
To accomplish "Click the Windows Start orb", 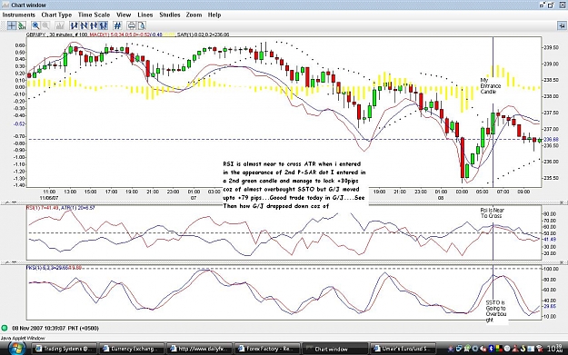I will click(x=17, y=349).
